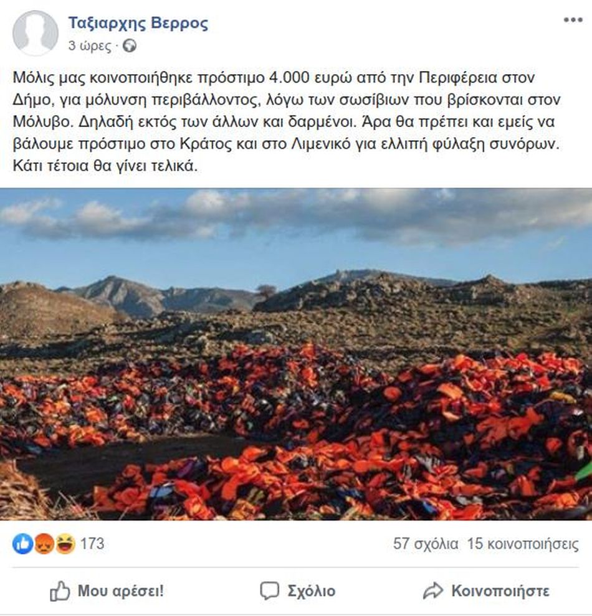
Task: Open the '3 ώρες' post timestamp
Action: (90, 46)
